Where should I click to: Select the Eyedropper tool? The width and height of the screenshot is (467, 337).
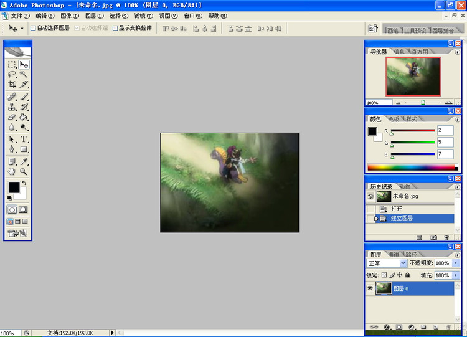(24, 161)
